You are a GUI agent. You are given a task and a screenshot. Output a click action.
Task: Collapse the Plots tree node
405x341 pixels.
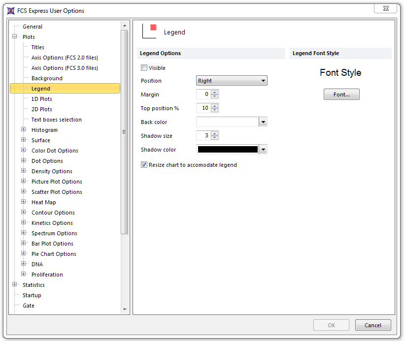pyautogui.click(x=15, y=37)
